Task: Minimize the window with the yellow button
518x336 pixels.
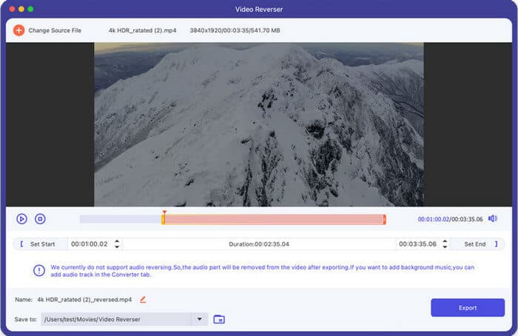Action: coord(21,9)
